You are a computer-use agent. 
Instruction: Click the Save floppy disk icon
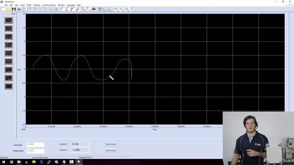pyautogui.click(x=14, y=9)
